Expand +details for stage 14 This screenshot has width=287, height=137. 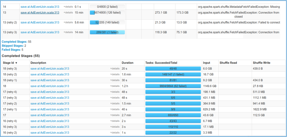point(68,7)
